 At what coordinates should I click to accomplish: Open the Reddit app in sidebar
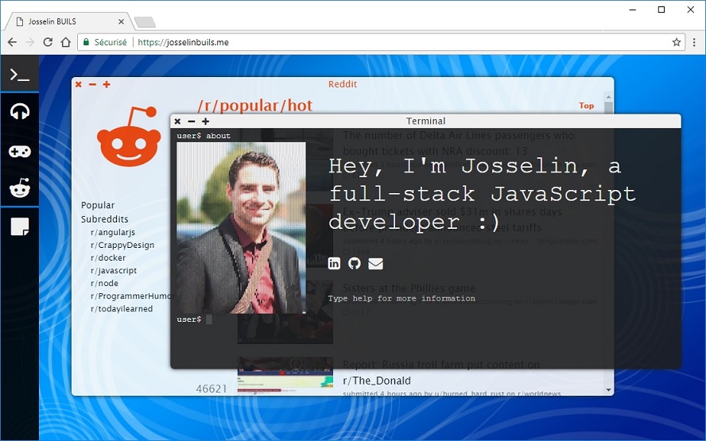(x=20, y=188)
